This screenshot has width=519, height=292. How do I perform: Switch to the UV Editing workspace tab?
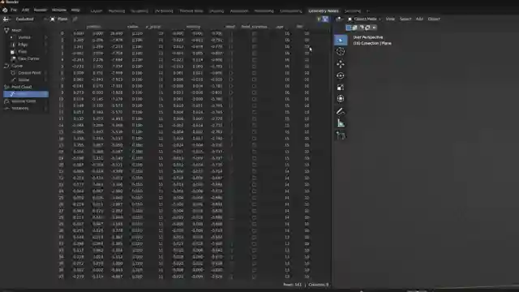tap(164, 11)
